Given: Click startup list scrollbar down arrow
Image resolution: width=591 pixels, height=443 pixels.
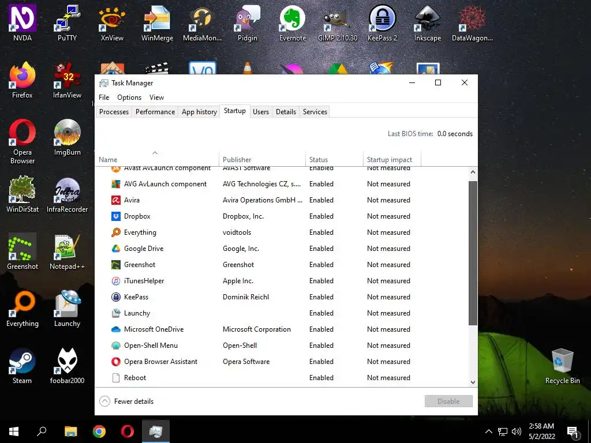Looking at the screenshot, I should [473, 382].
